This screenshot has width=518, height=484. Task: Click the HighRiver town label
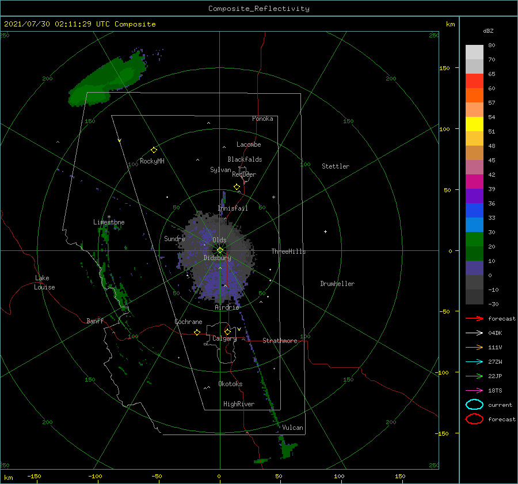[x=239, y=404]
